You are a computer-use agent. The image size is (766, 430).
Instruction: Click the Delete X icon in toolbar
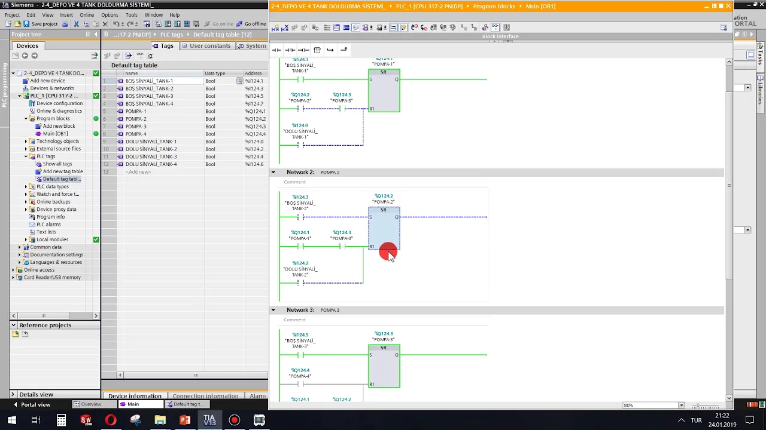click(105, 24)
